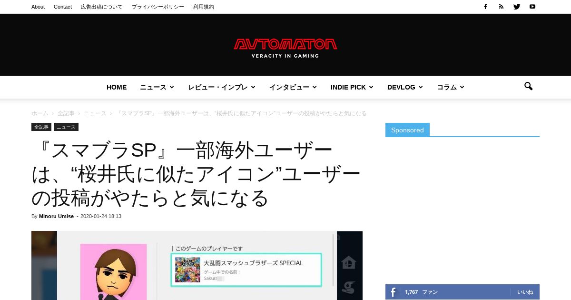Image resolution: width=571 pixels, height=300 pixels.
Task: Open the Facebook icon in top bar
Action: 485,7
